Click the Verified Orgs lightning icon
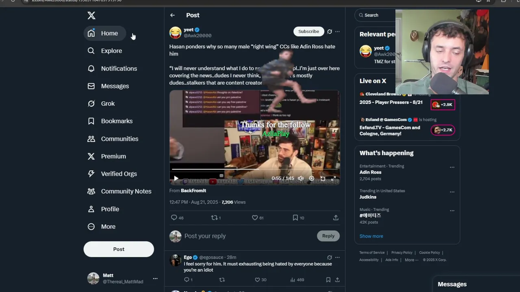Image resolution: width=520 pixels, height=292 pixels. point(91,174)
